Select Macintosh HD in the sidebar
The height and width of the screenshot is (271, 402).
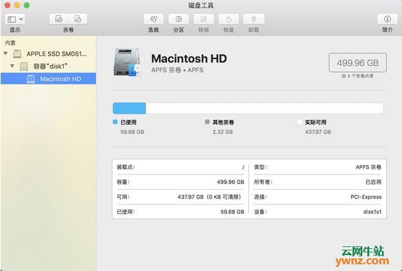click(x=49, y=79)
